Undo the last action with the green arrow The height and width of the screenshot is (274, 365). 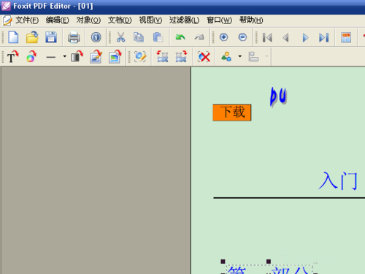tap(180, 37)
